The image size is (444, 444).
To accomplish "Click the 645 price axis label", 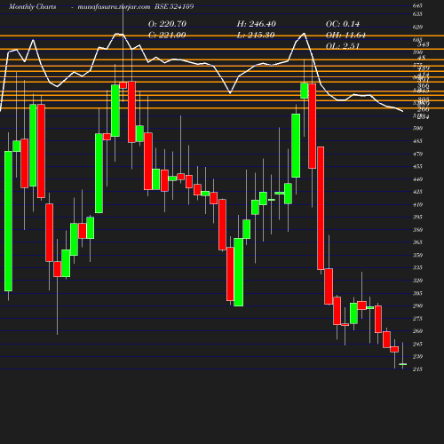I will coord(417,5).
